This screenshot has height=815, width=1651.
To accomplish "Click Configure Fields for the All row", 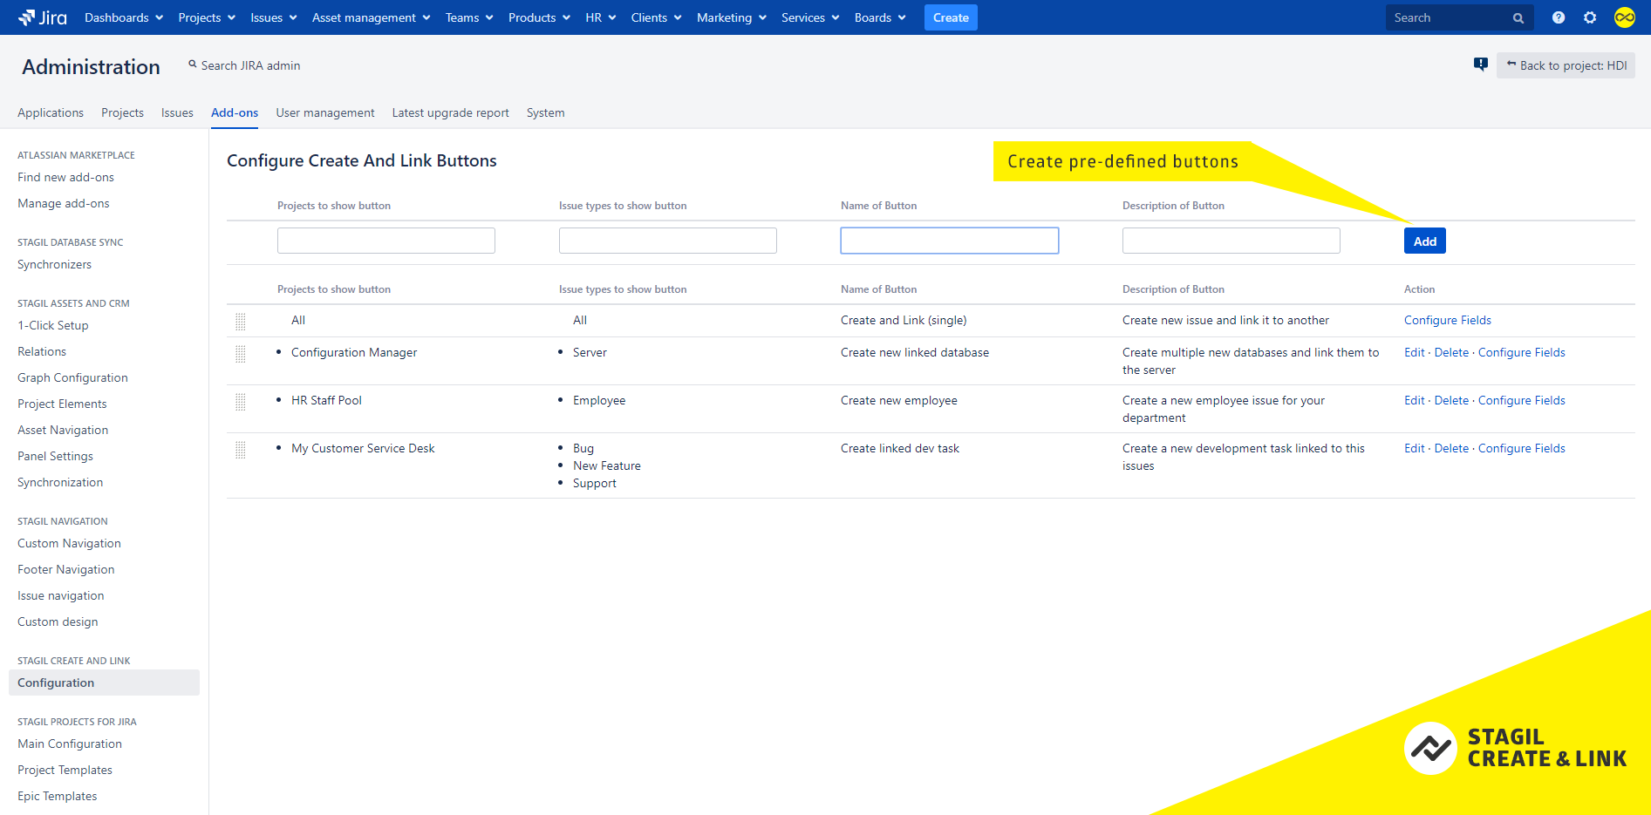I will coord(1448,320).
